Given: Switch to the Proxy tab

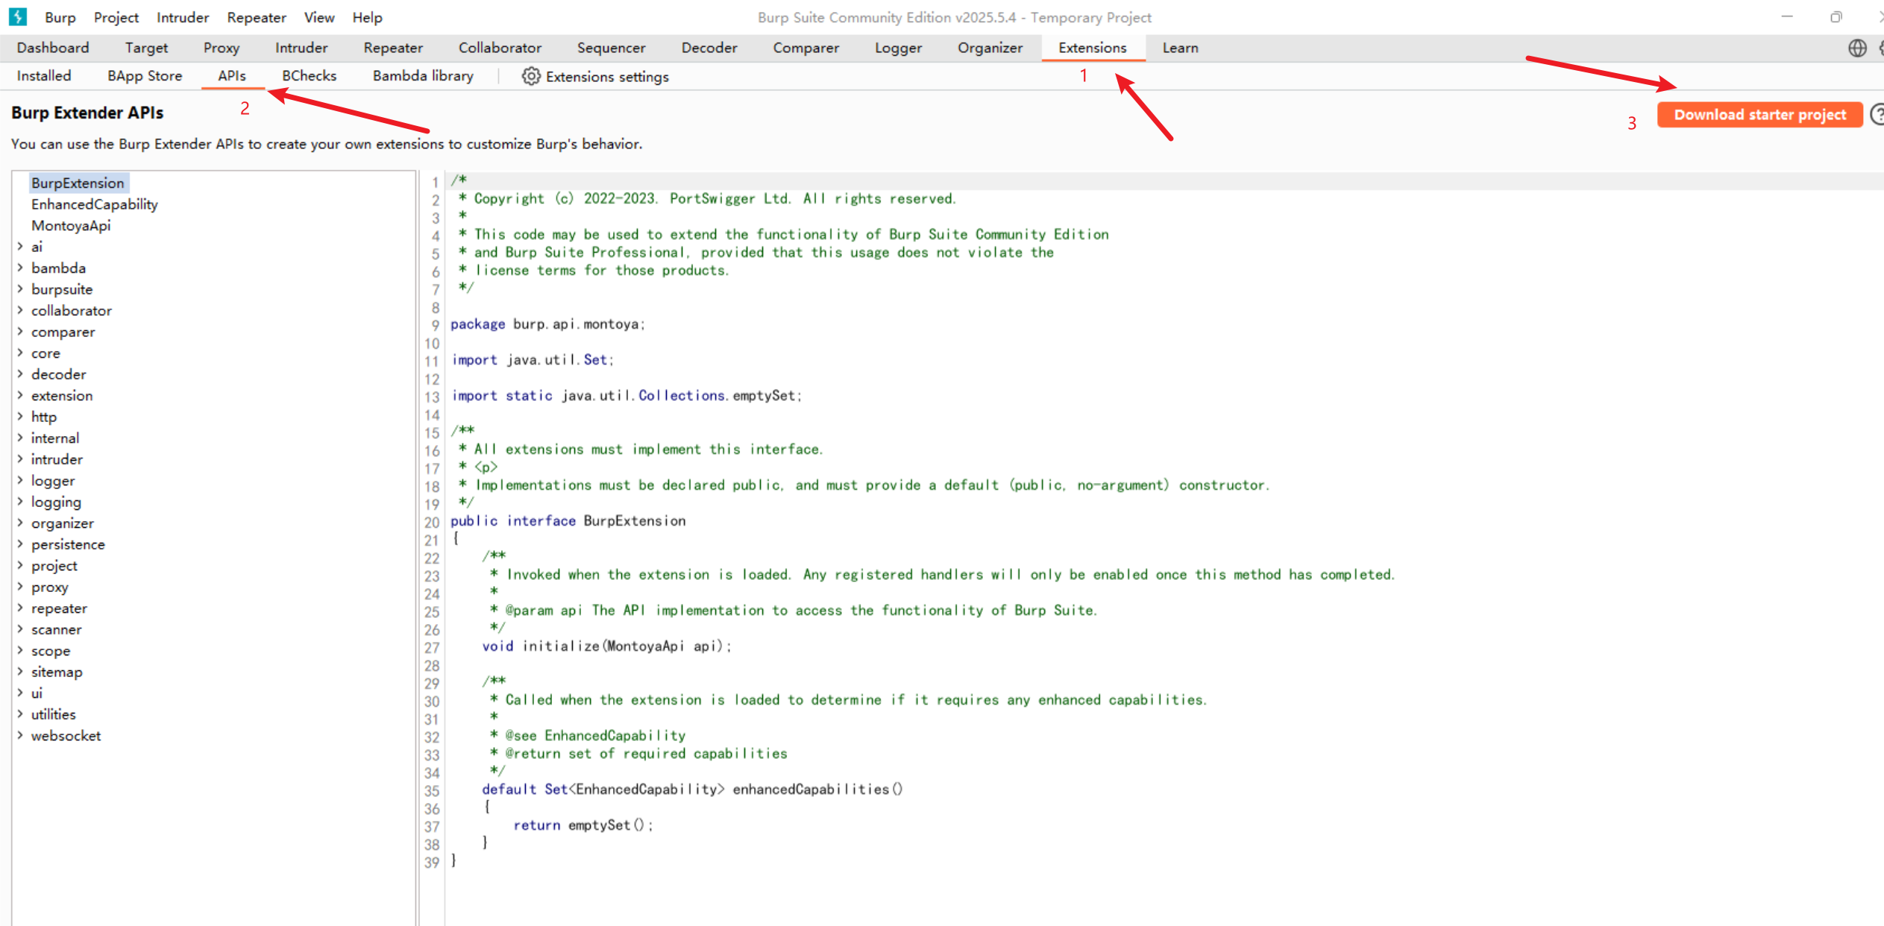Looking at the screenshot, I should [222, 48].
